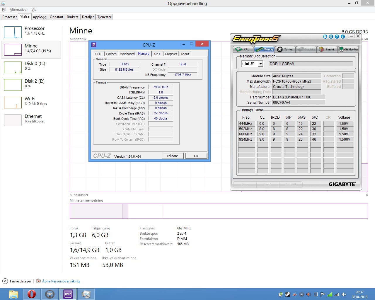Viewport: 375px width, 300px height.
Task: Open the Fil menu
Action: (4, 10)
